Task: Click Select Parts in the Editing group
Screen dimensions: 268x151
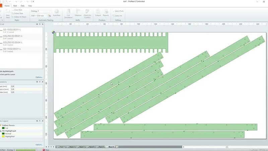Action: [118, 11]
